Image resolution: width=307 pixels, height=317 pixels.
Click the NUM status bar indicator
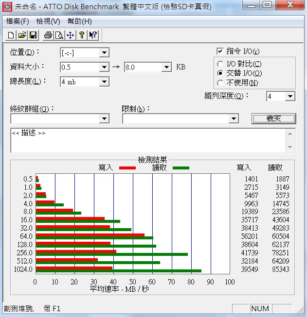coord(260,309)
